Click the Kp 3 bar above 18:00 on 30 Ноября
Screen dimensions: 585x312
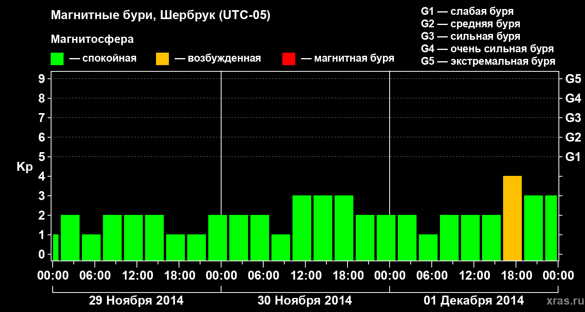click(344, 228)
